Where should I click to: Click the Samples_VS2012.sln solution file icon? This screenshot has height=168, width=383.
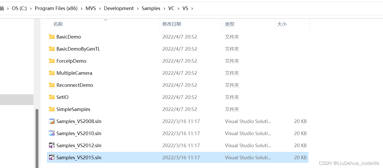pyautogui.click(x=52, y=145)
